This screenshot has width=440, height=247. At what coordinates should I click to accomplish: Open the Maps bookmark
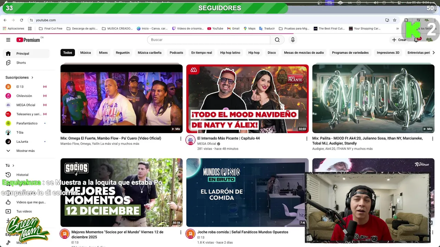(x=250, y=28)
